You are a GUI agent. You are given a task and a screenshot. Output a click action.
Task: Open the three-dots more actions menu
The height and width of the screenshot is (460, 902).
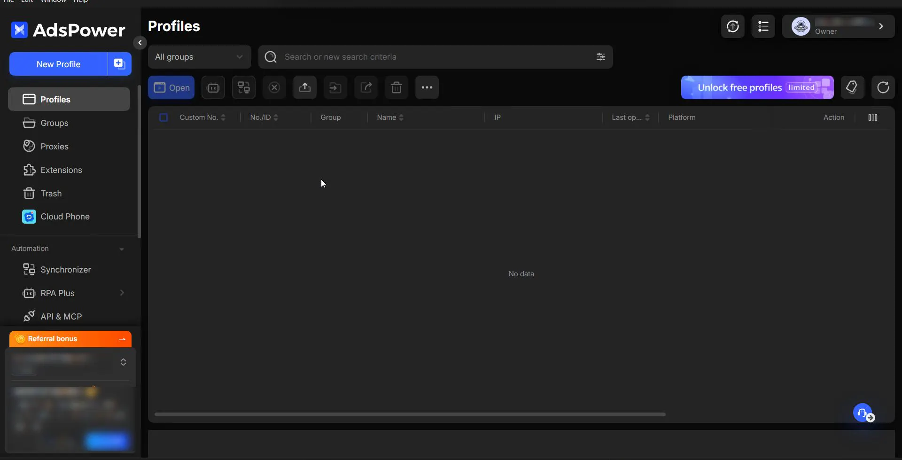[427, 87]
